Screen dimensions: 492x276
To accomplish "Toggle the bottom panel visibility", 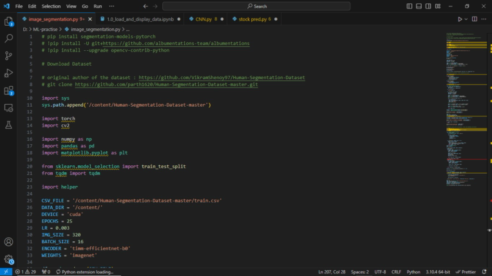I will [419, 6].
